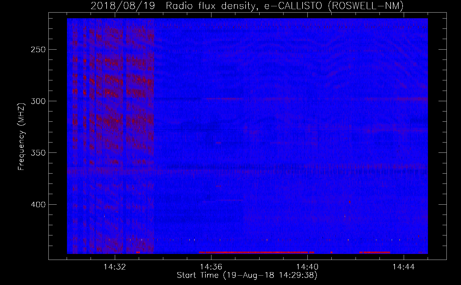461x285 pixels.
Task: Click the 14:32 time tick label
Action: pos(115,267)
